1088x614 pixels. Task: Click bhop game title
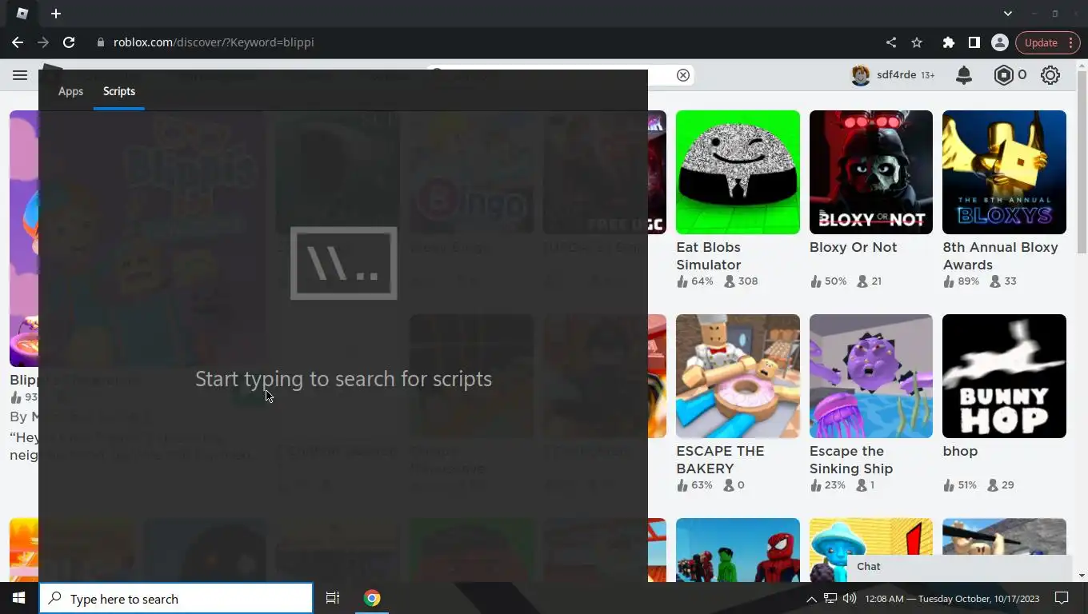(x=960, y=451)
